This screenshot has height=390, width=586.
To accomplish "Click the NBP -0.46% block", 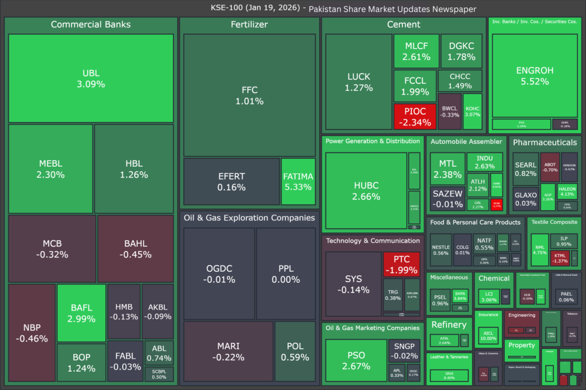I will (x=31, y=333).
